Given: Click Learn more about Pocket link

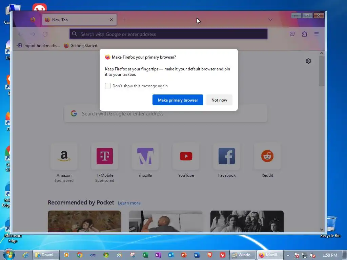Looking at the screenshot, I should point(129,203).
